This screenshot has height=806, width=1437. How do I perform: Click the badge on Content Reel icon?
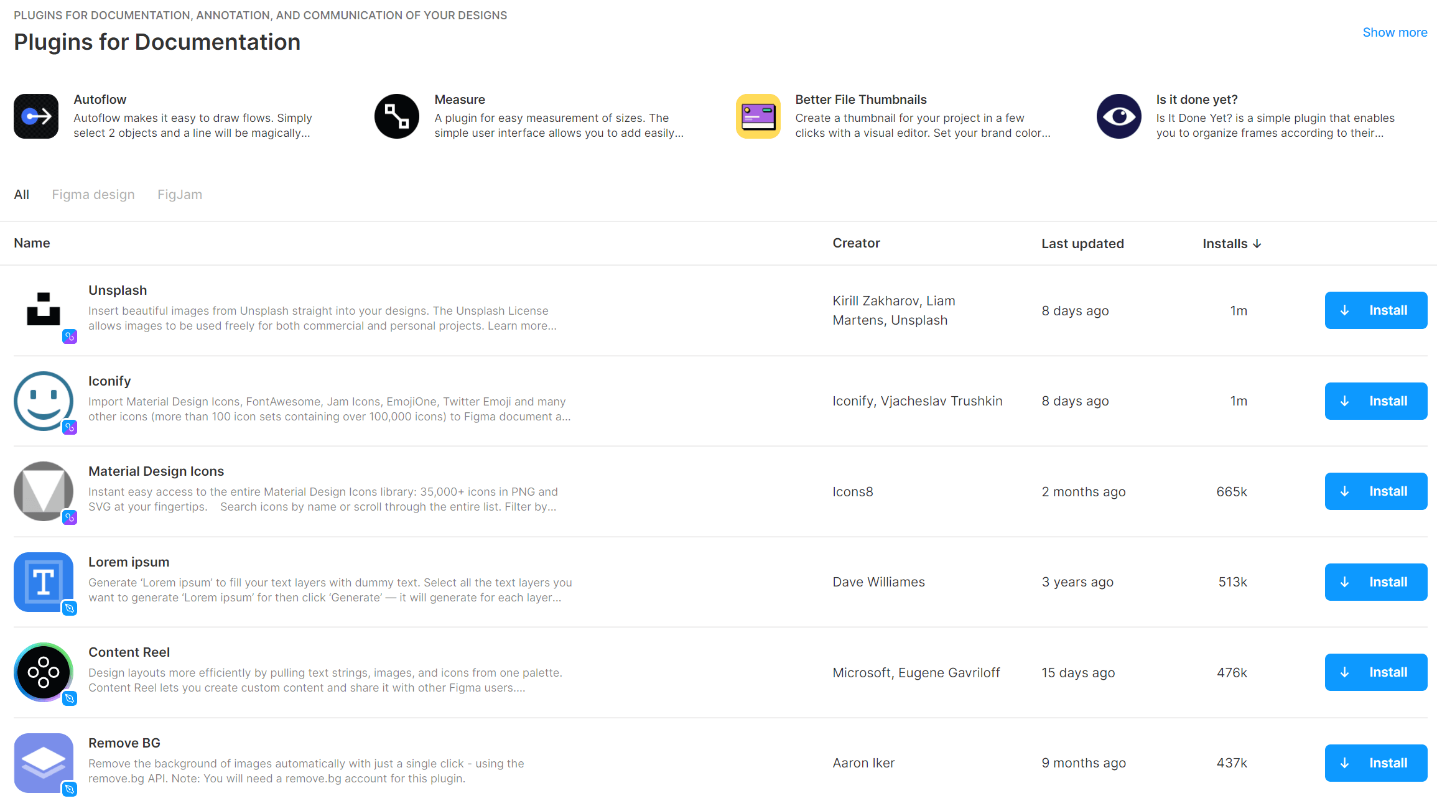70,698
